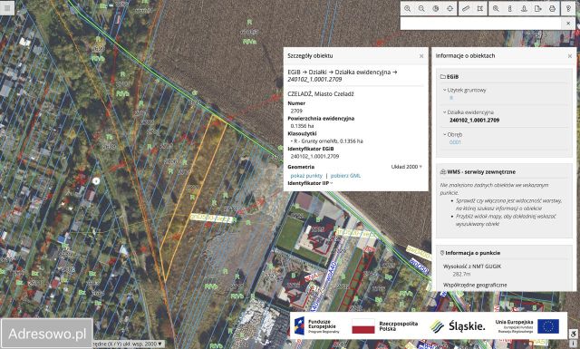Viewport: 580px width, 349px height.
Task: Click the print map icon
Action: point(552,8)
